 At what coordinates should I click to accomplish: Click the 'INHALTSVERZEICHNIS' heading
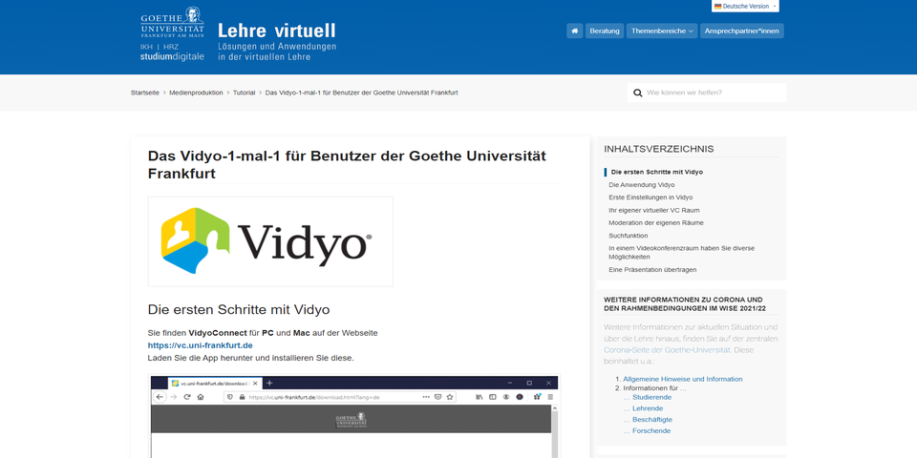coord(659,149)
